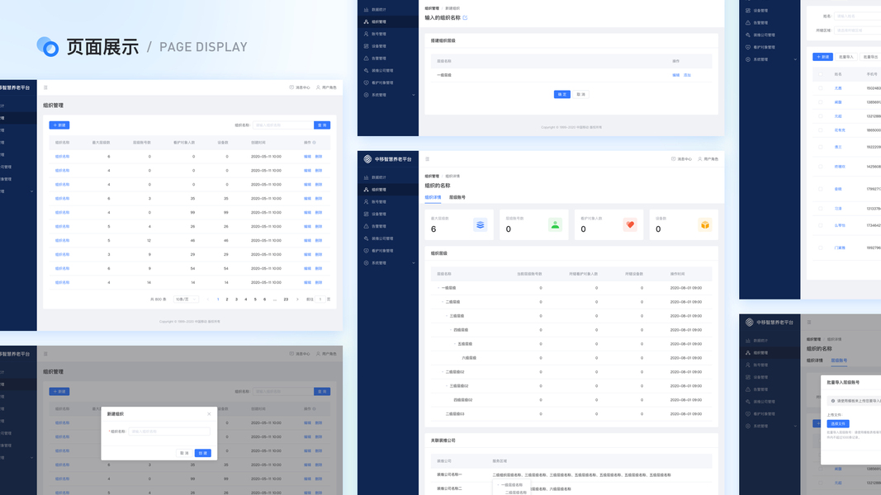The height and width of the screenshot is (495, 881).
Task: Click 消息中心 message icon on organization detail page
Action: (673, 159)
